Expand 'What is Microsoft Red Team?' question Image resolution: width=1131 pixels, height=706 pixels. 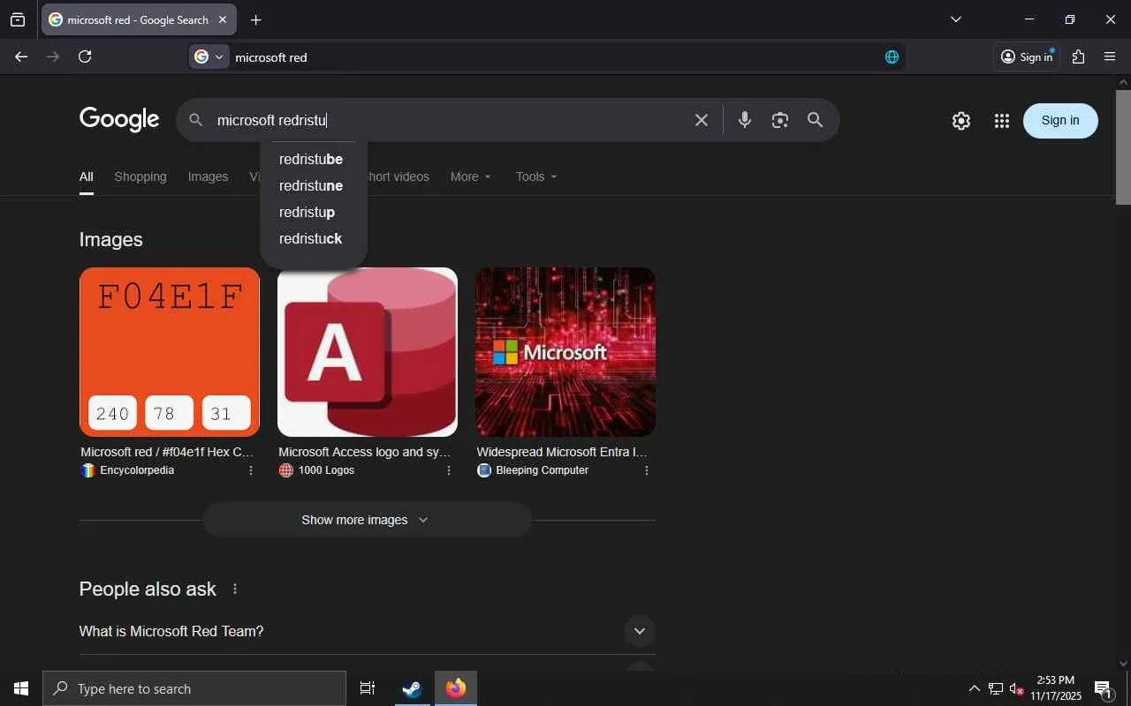pos(367,631)
